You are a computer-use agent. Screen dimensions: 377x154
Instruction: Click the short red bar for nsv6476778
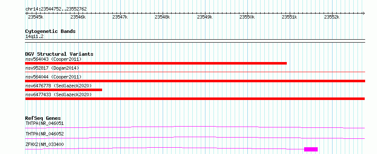pos(64,90)
